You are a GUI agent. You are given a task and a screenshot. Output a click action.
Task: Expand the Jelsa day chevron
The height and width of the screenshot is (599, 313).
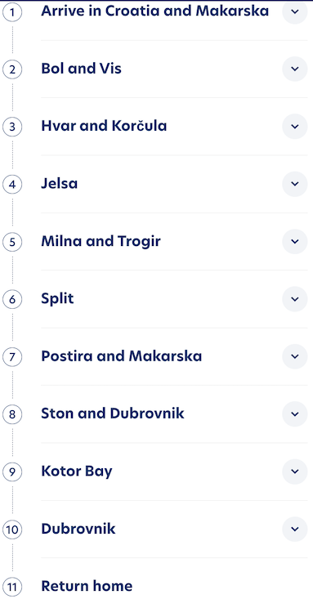295,184
